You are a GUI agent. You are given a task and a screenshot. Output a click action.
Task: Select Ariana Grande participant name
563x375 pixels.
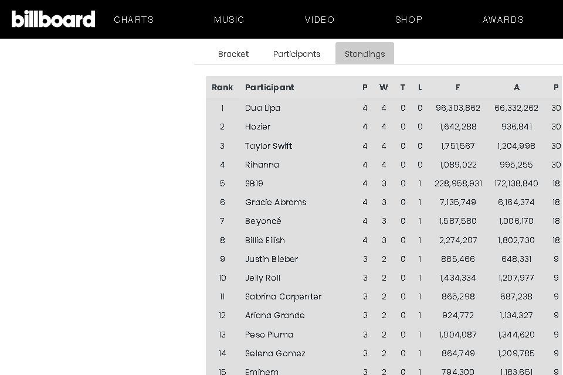tap(274, 315)
